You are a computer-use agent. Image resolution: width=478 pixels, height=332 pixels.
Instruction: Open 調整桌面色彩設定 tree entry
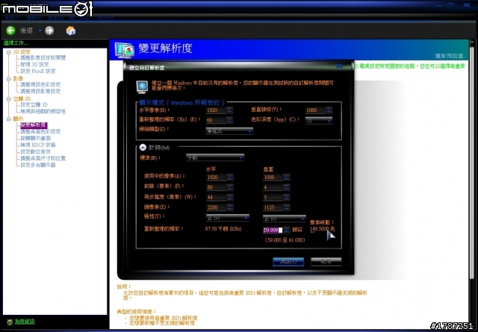pos(40,131)
